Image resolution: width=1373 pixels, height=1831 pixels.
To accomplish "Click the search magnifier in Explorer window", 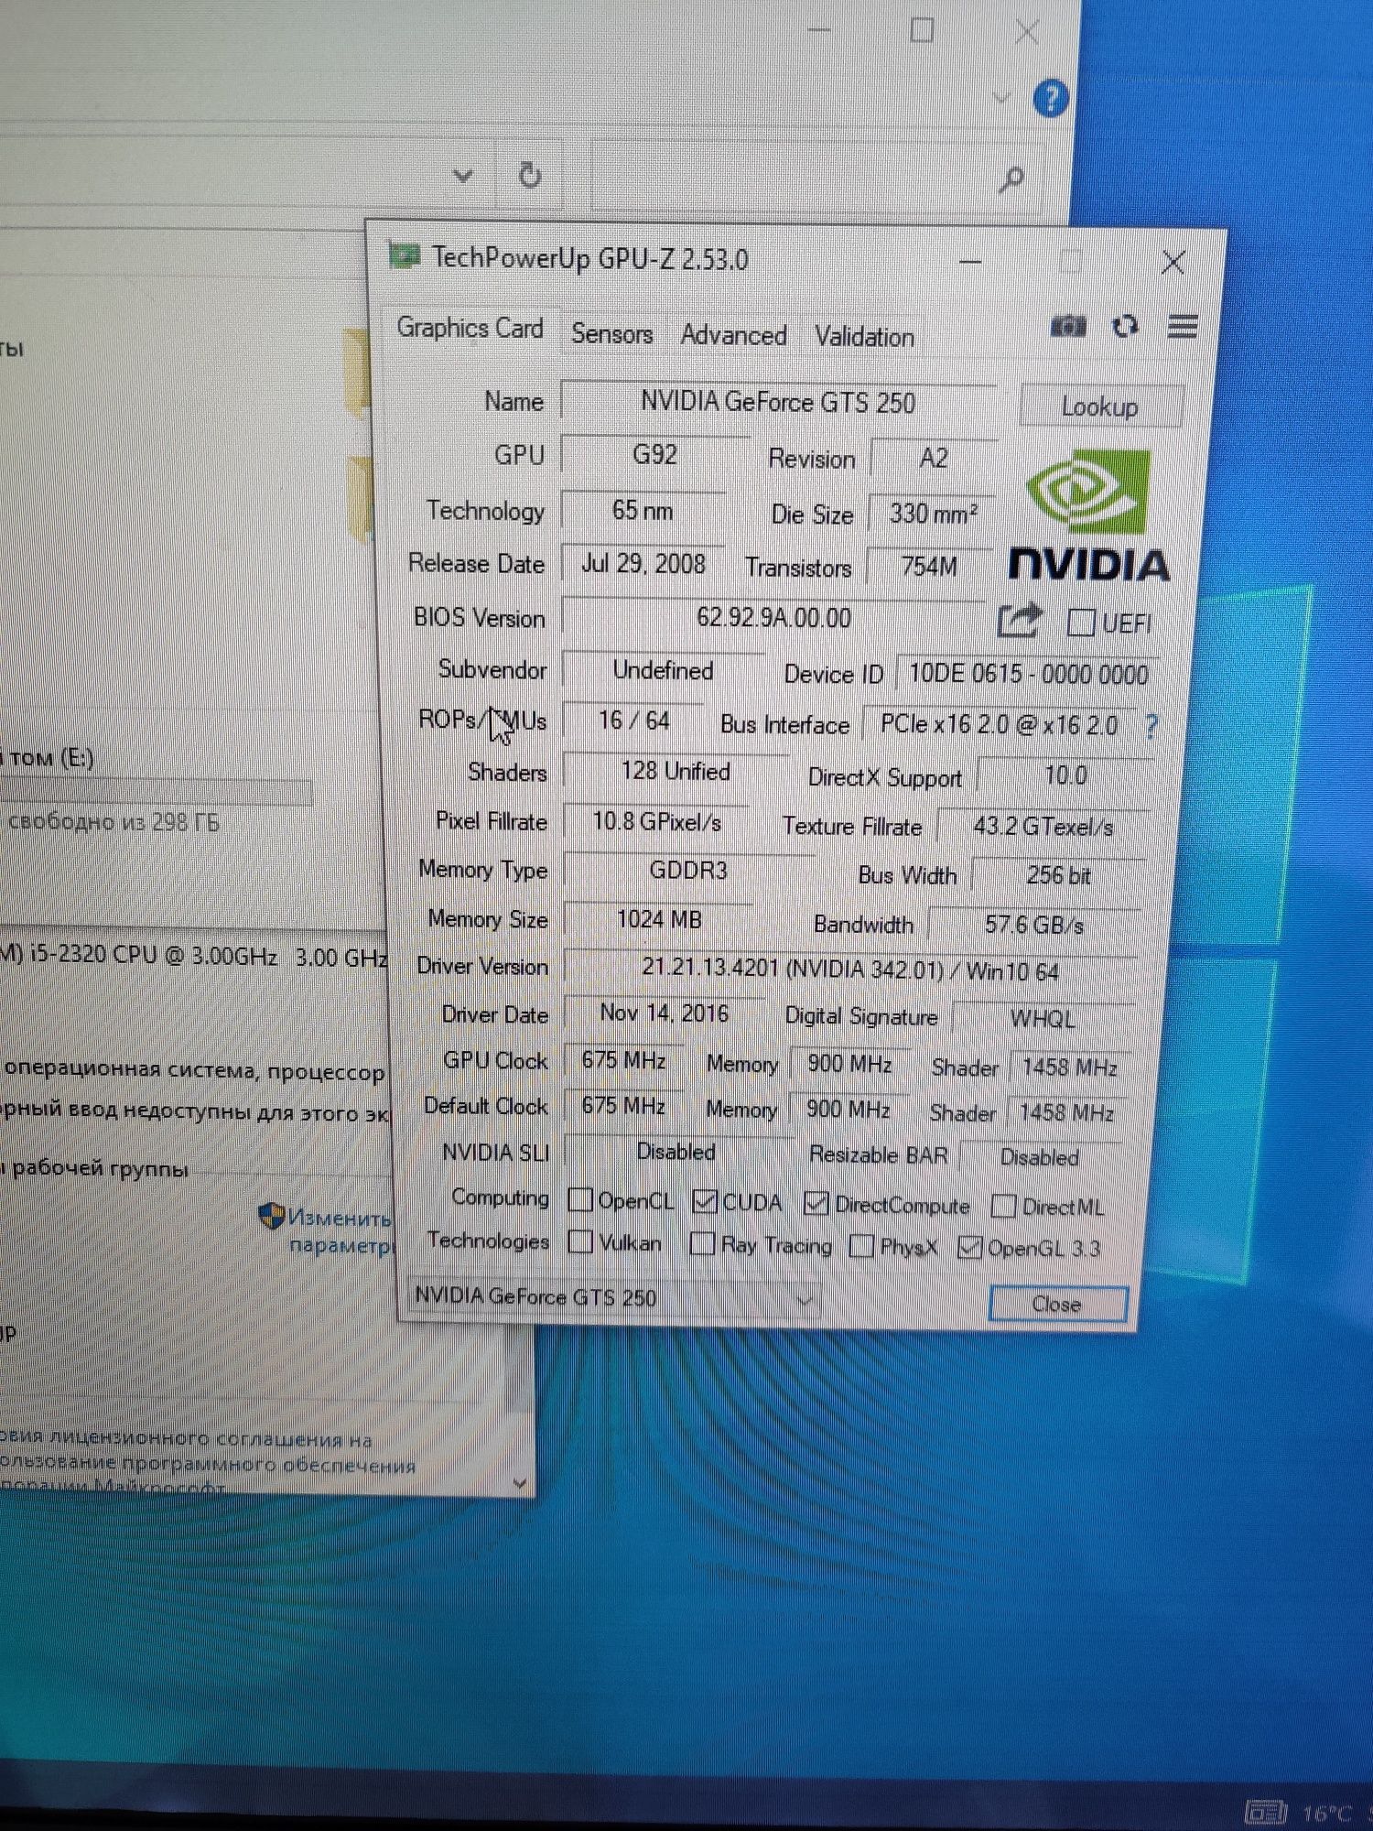I will pyautogui.click(x=1011, y=179).
